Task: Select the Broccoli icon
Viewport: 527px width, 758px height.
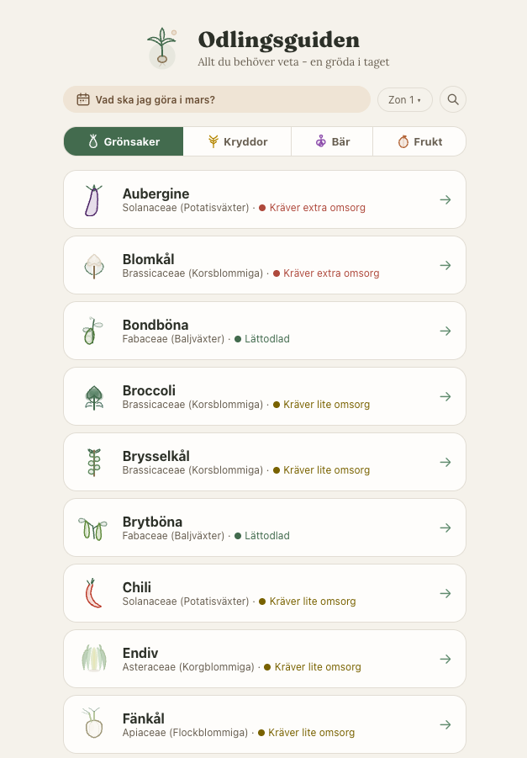Action: click(x=95, y=396)
